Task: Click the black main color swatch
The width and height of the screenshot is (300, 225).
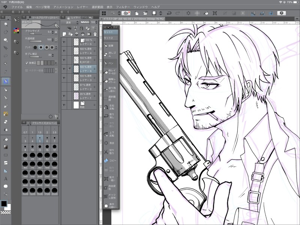Action: coord(4,204)
